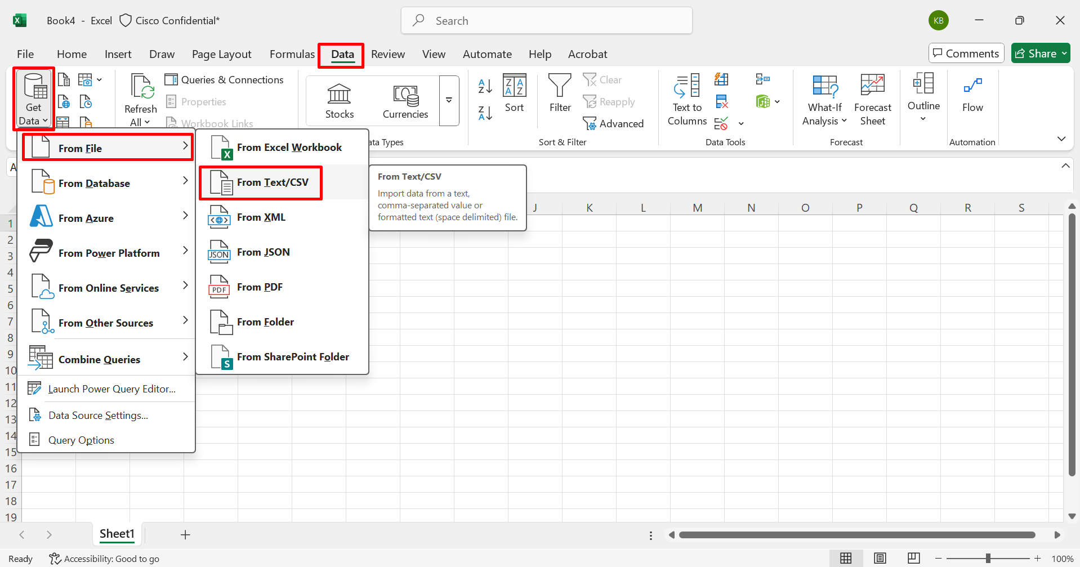The image size is (1080, 567).
Task: Open the Data Model dropdown arrow
Action: point(777,102)
